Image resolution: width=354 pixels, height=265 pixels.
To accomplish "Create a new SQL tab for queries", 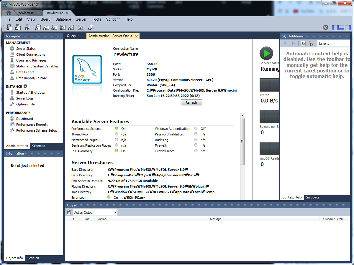I will [x=9, y=27].
